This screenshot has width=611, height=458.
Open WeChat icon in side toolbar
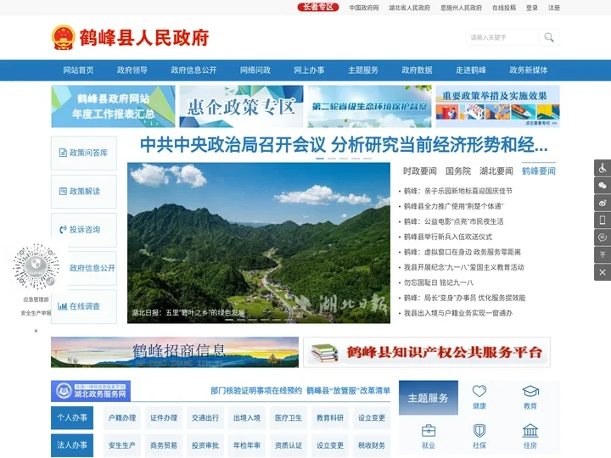click(x=603, y=186)
